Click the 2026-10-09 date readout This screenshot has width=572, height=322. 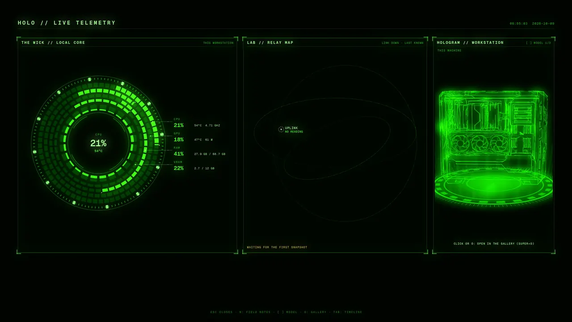point(543,24)
